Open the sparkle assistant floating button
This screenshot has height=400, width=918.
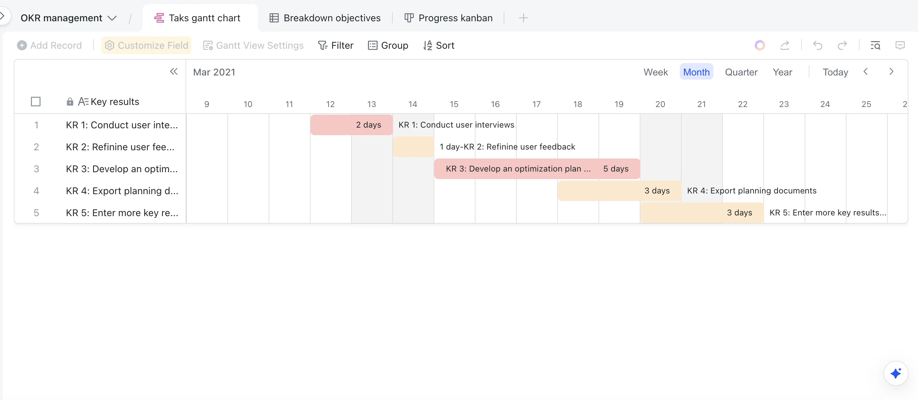point(896,373)
